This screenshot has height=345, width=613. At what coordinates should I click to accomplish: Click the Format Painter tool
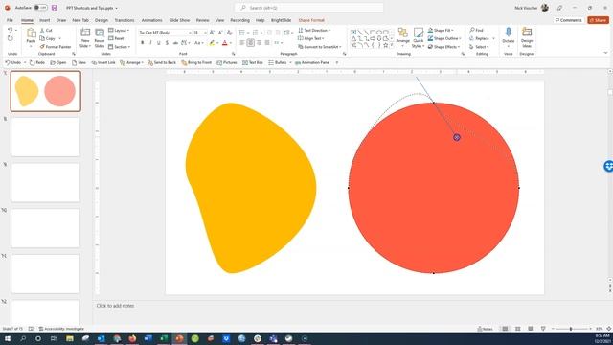tap(56, 47)
